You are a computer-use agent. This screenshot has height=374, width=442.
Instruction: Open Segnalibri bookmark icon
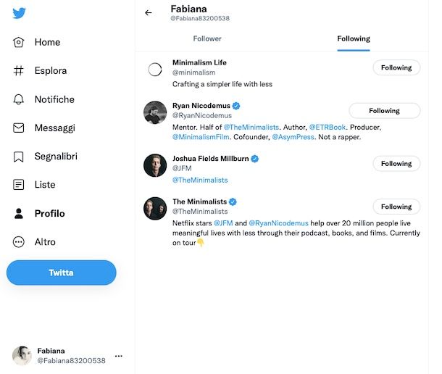[x=19, y=157]
